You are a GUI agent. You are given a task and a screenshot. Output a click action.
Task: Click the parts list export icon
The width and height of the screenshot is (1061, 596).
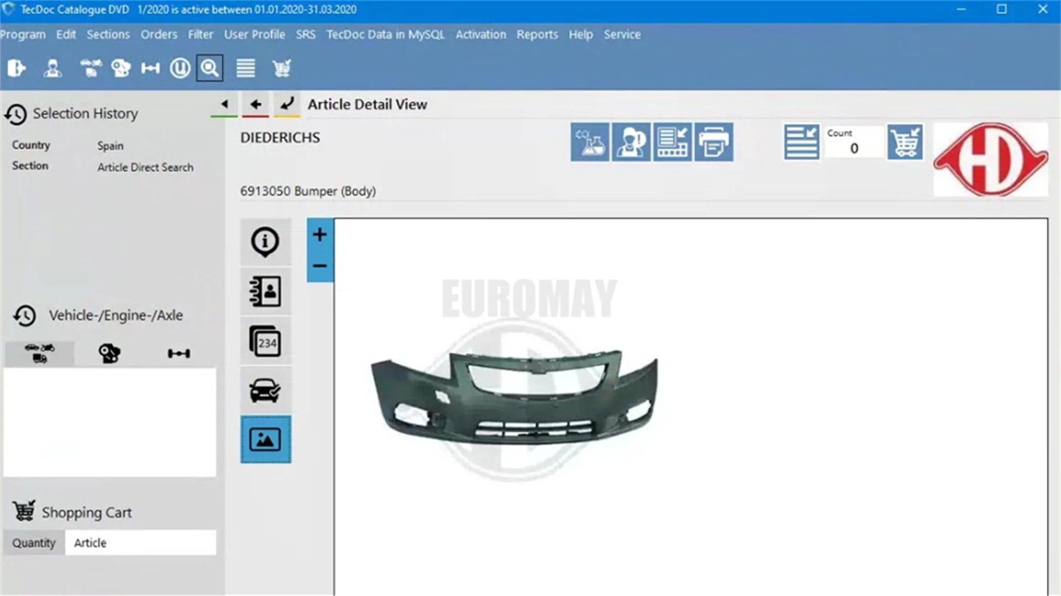673,142
